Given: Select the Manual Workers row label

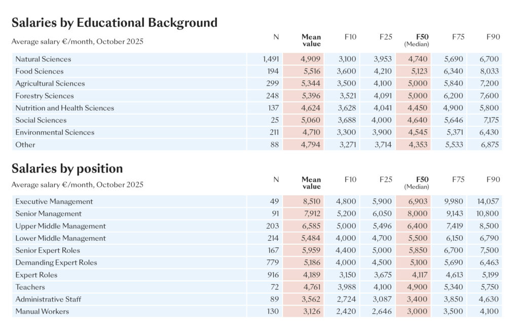Looking at the screenshot, I should pos(42,311).
